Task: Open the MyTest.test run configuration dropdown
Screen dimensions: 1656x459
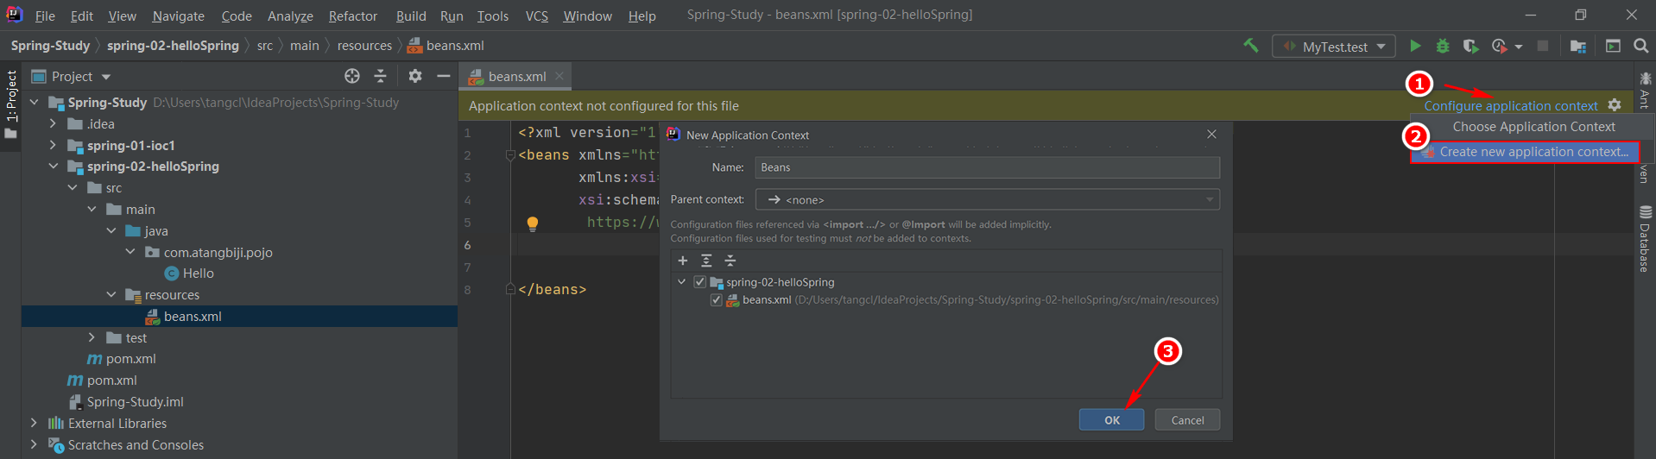Action: point(1334,47)
